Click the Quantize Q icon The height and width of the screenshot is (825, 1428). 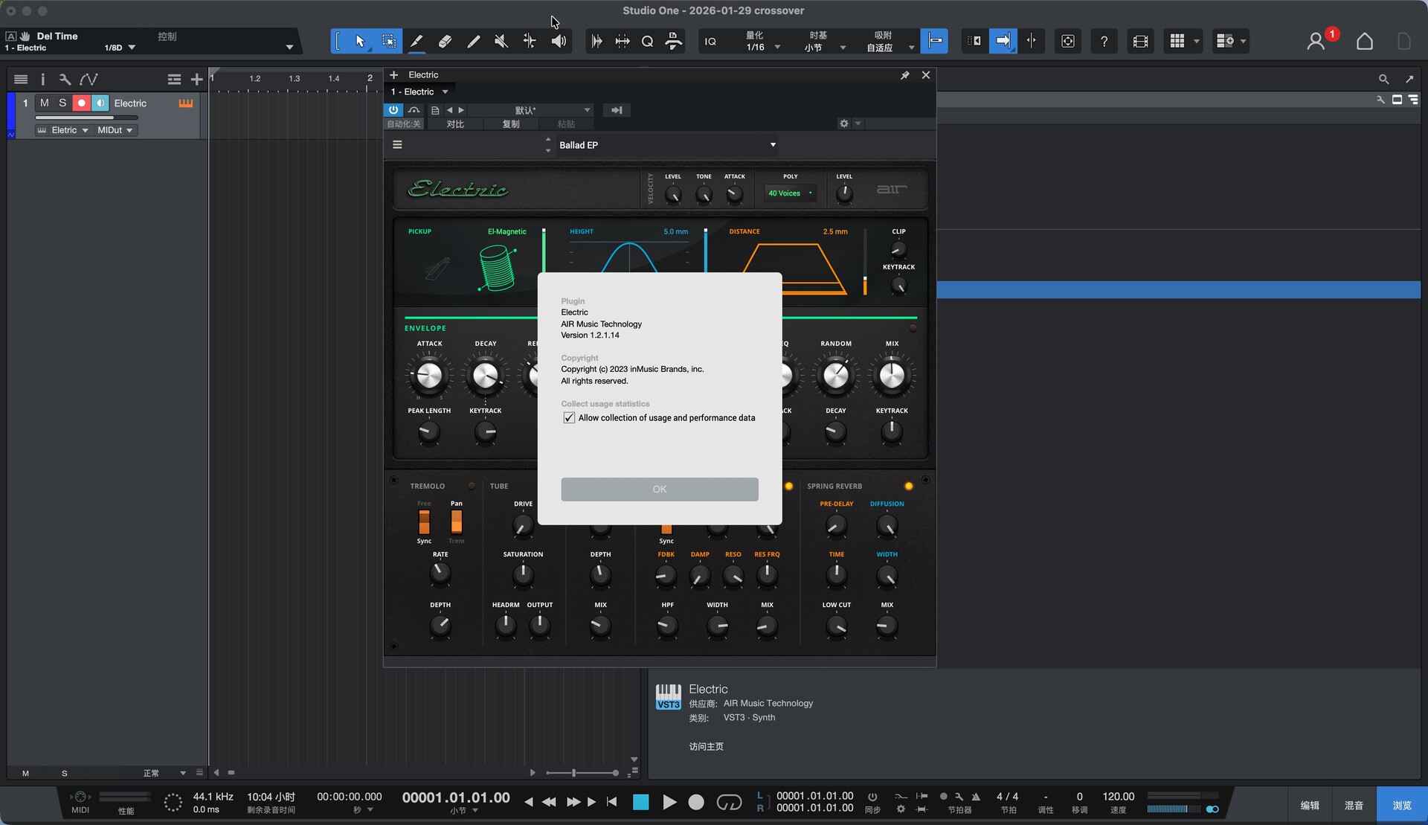[647, 41]
